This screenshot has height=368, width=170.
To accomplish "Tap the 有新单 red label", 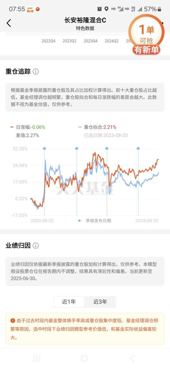I will (x=146, y=49).
